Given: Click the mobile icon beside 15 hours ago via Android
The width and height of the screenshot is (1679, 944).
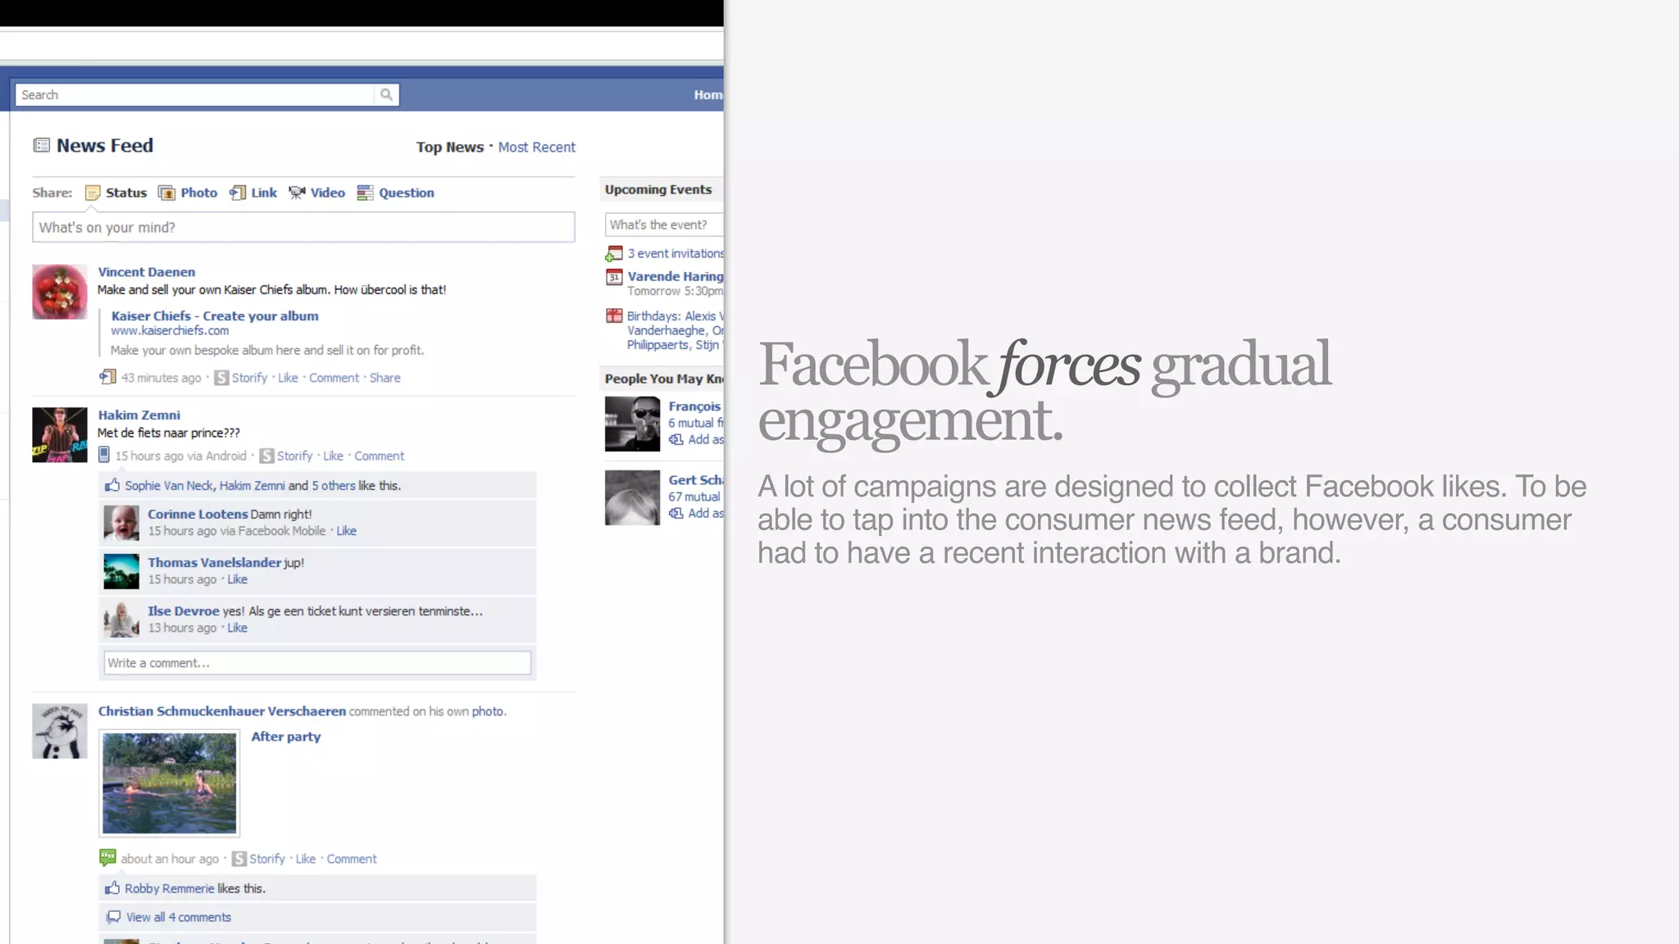Looking at the screenshot, I should (x=104, y=455).
